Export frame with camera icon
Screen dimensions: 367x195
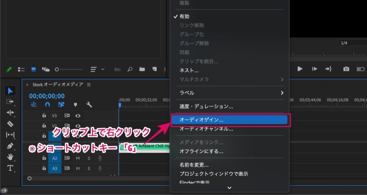pos(346,69)
